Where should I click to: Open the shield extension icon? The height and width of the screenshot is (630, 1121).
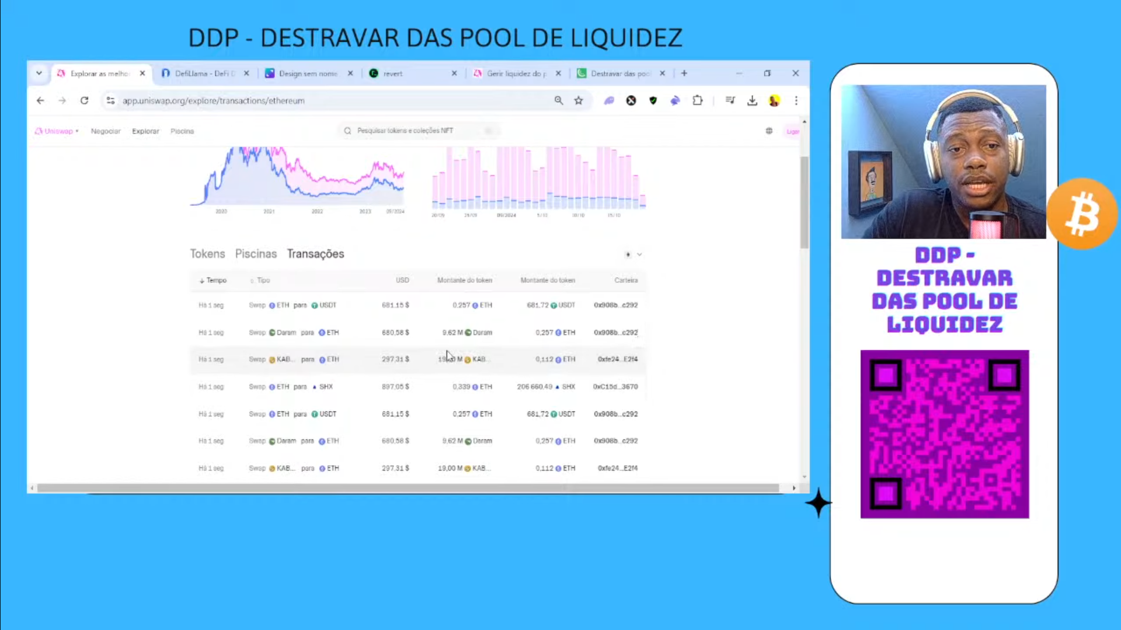[653, 100]
